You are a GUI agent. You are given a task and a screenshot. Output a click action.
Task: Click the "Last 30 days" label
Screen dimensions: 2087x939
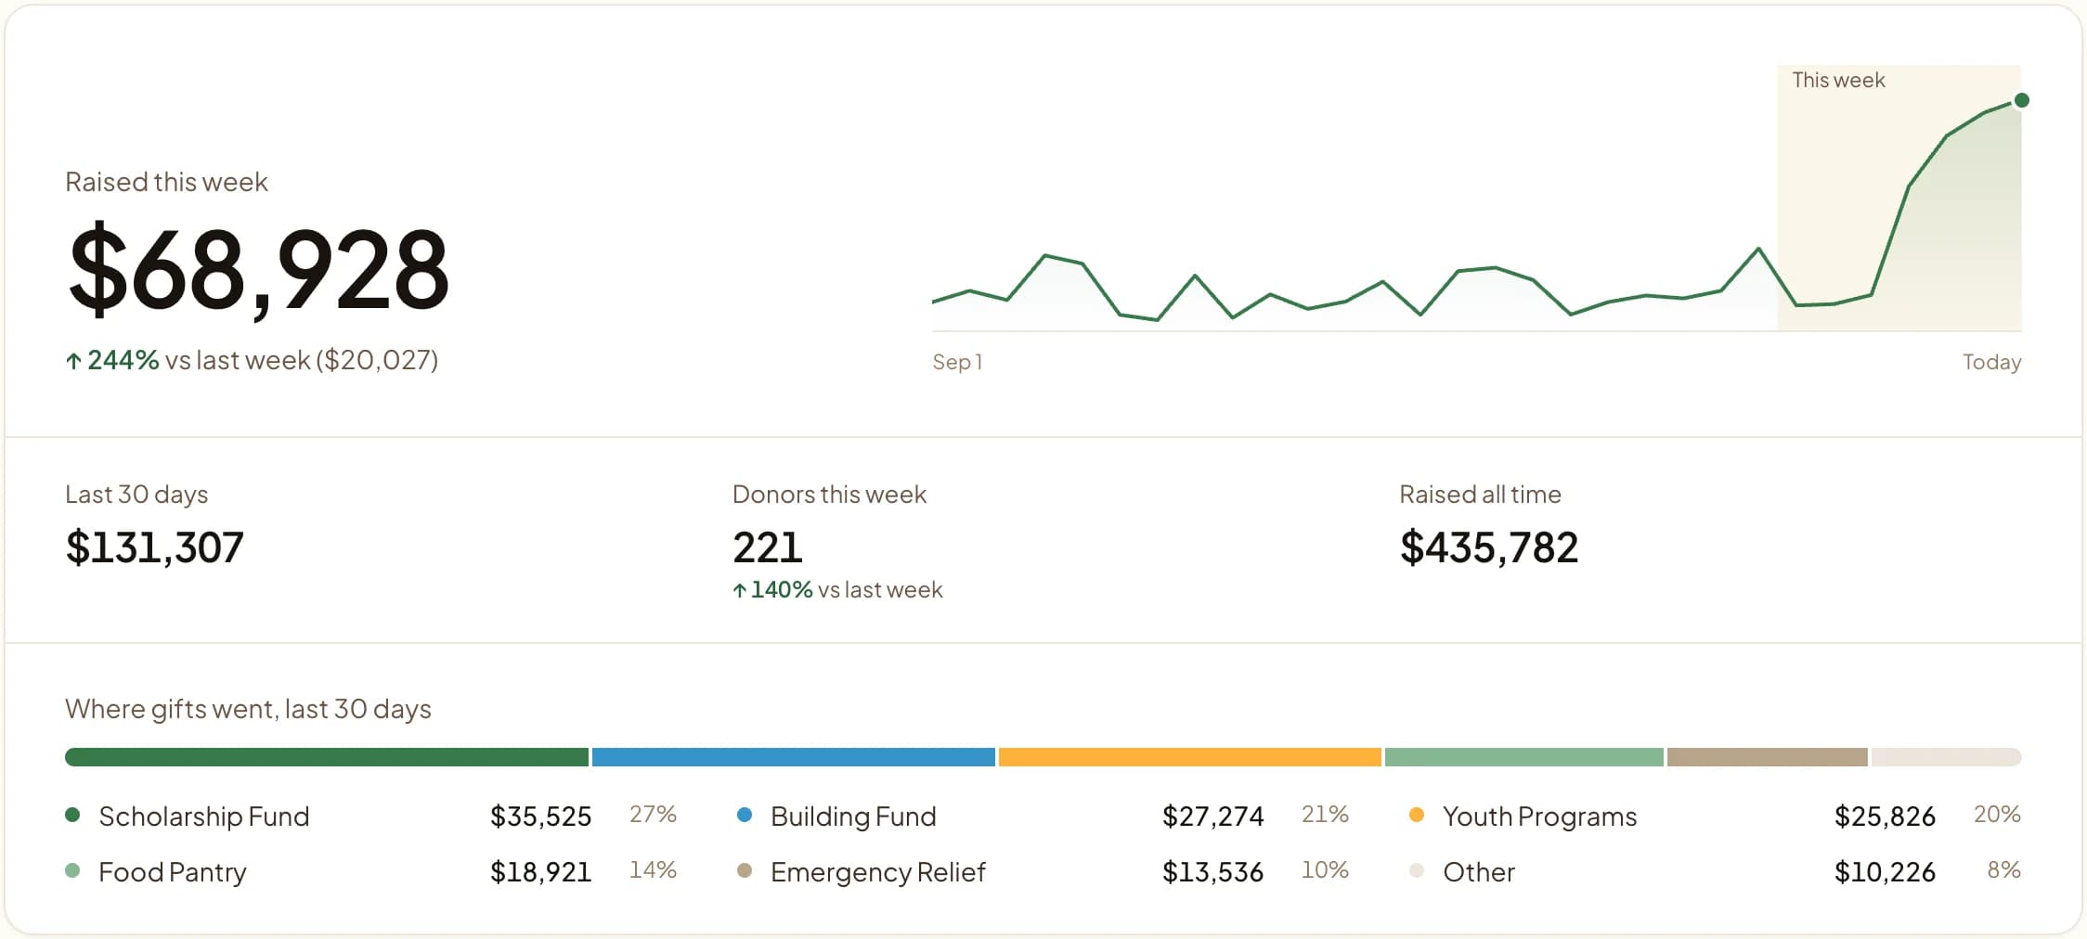point(136,495)
